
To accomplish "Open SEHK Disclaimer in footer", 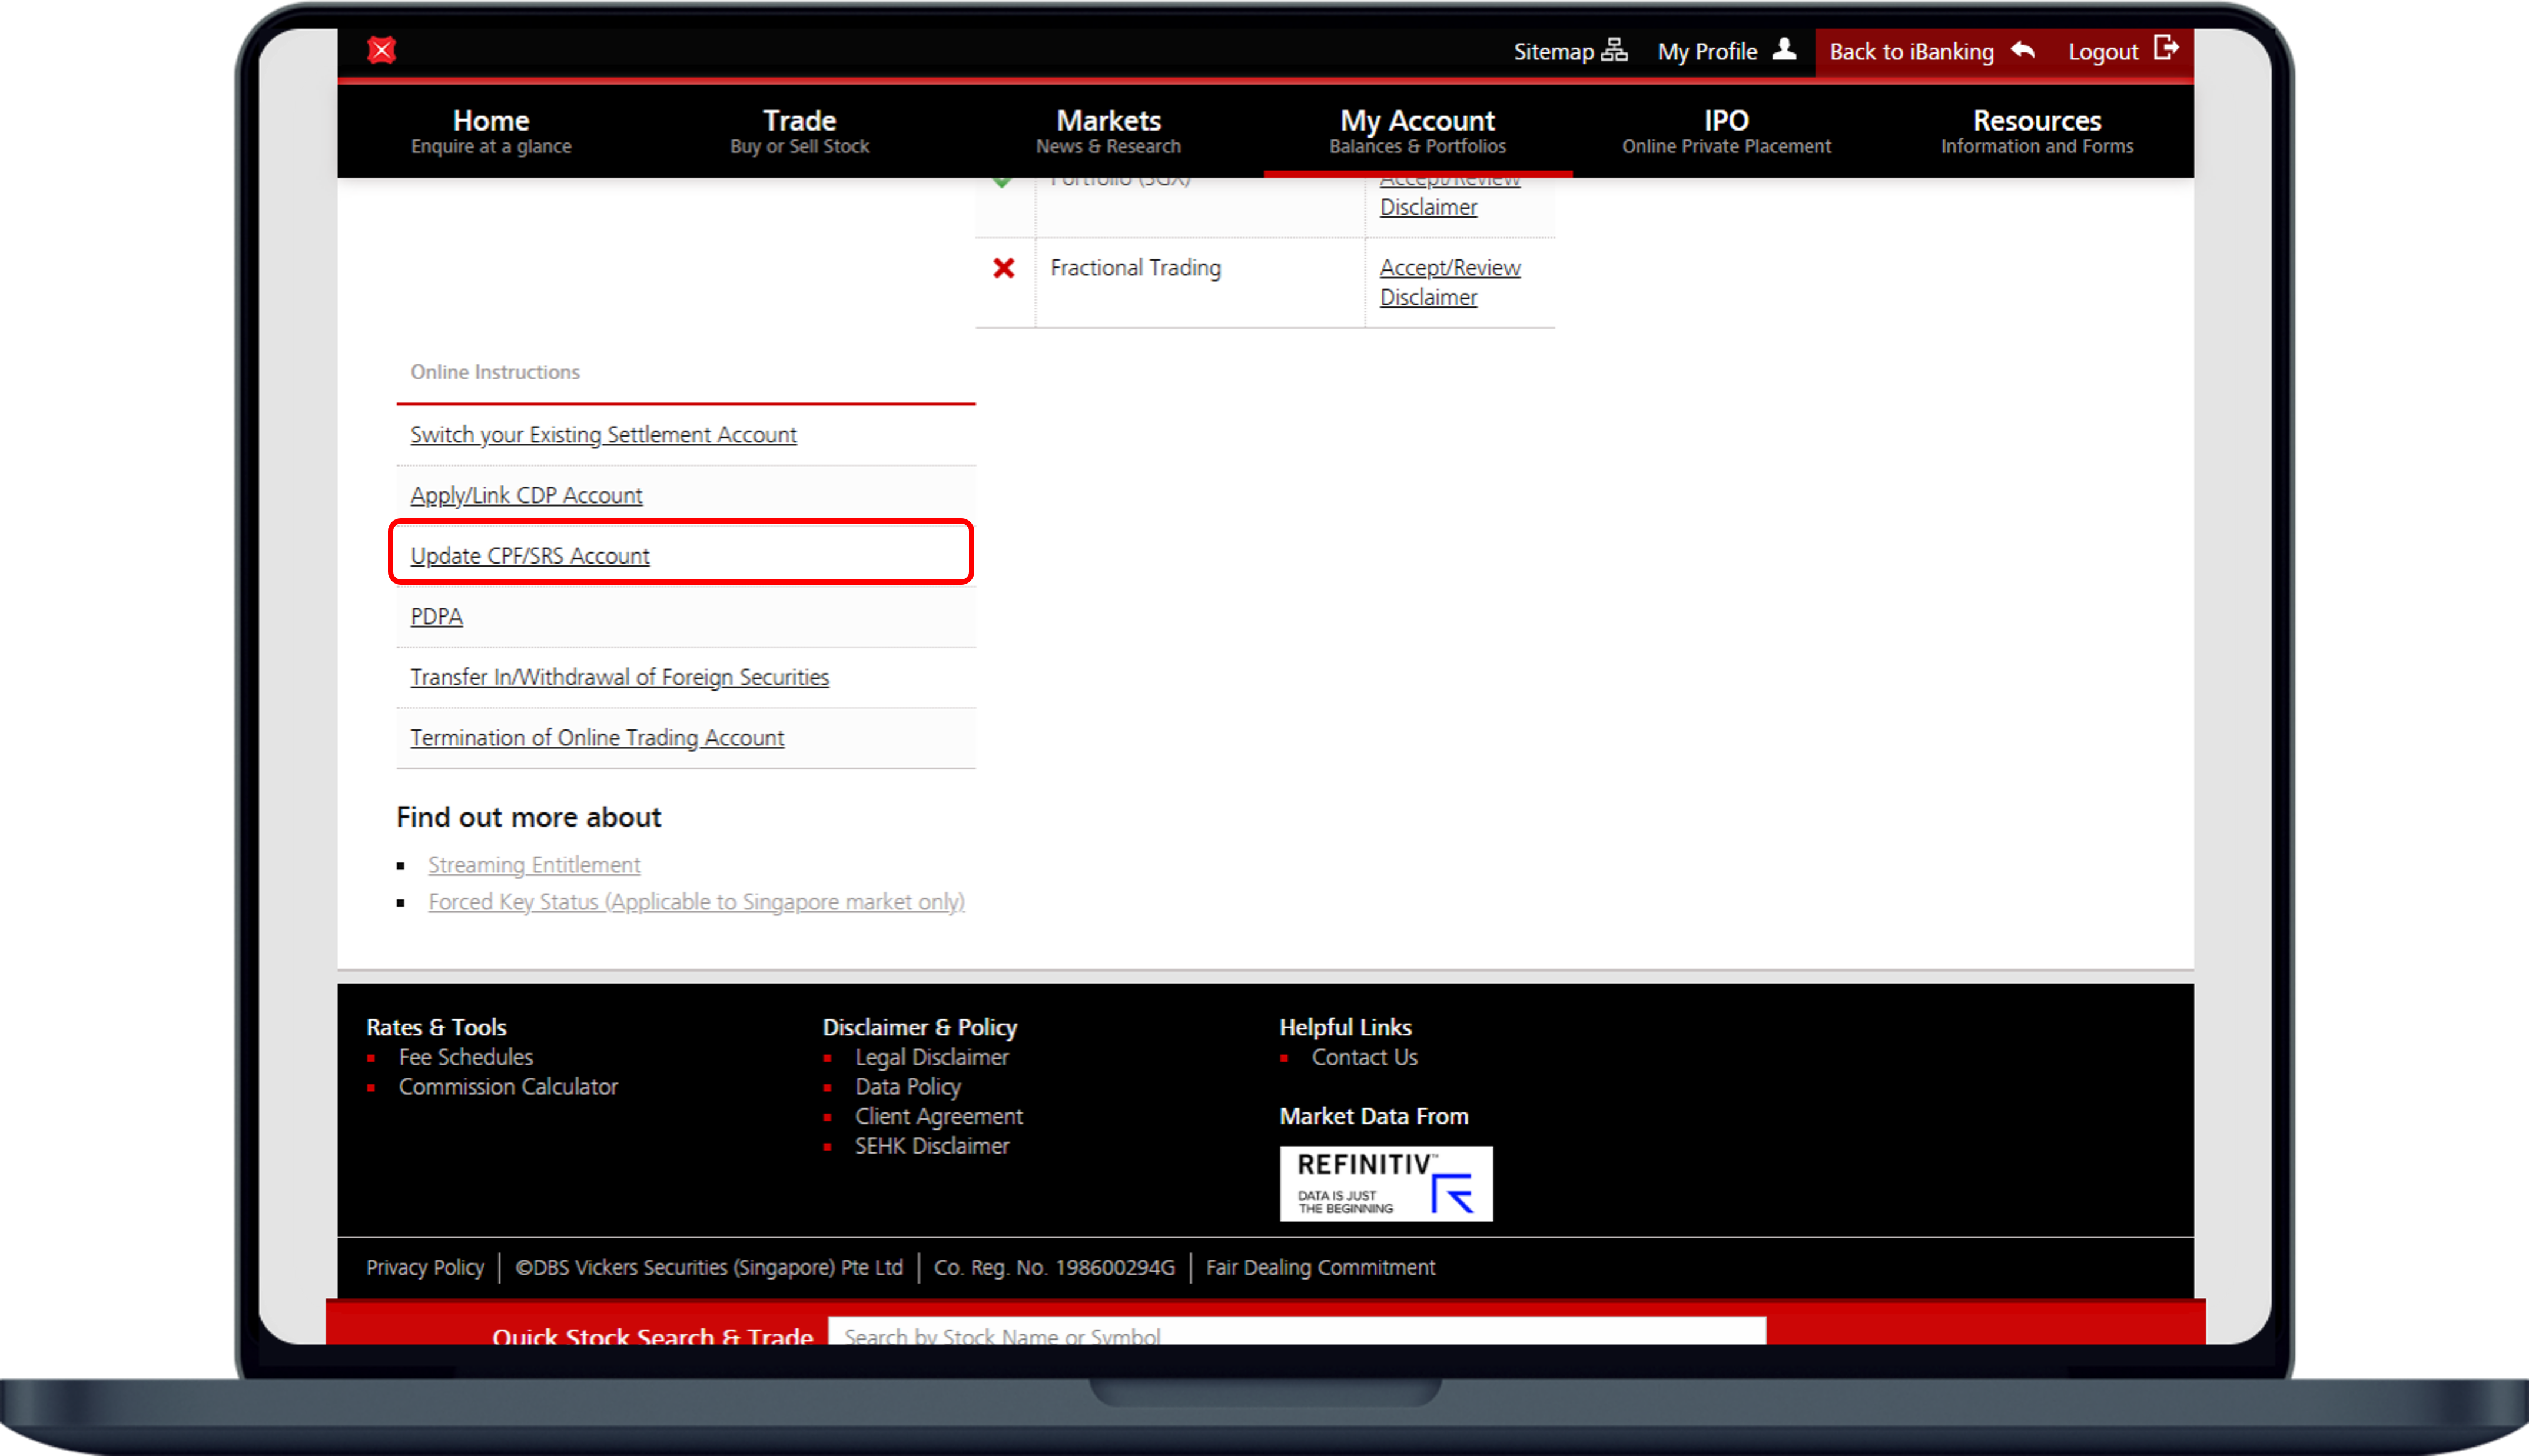I will tap(931, 1145).
